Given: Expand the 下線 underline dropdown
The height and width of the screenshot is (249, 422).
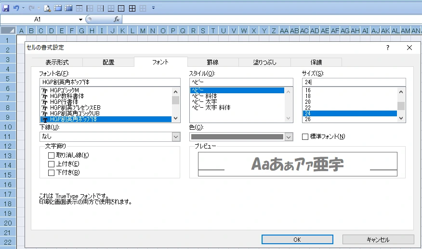Looking at the screenshot, I should click(176, 137).
